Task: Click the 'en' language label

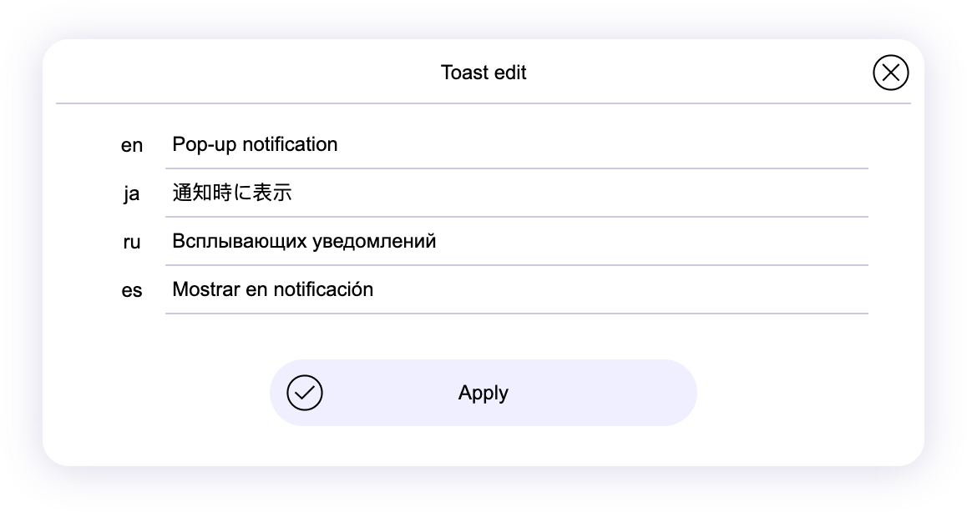Action: [x=132, y=146]
